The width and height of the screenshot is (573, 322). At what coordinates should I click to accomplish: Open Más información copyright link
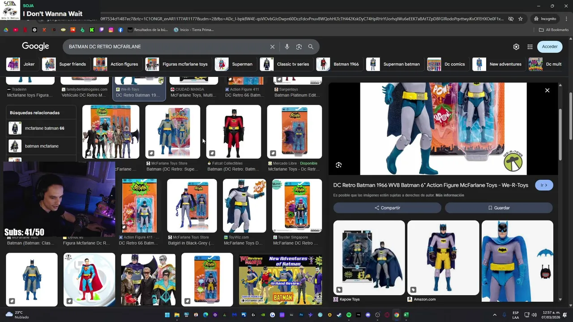click(x=450, y=195)
